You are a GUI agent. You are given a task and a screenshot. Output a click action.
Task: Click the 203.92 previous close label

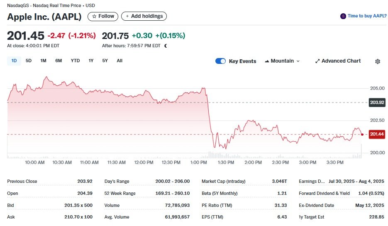pos(377,102)
